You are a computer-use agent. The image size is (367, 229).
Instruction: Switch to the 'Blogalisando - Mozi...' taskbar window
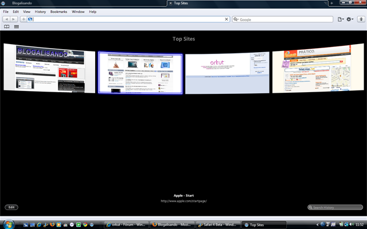click(x=172, y=225)
